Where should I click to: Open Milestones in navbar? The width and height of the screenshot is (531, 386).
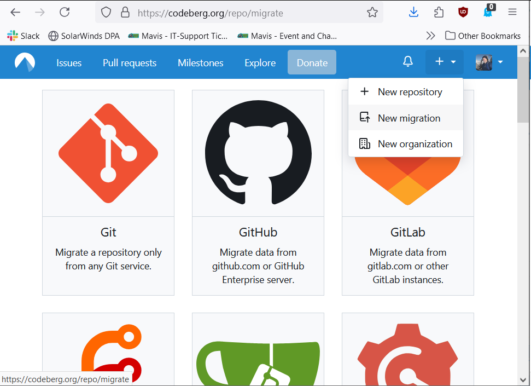click(x=201, y=63)
